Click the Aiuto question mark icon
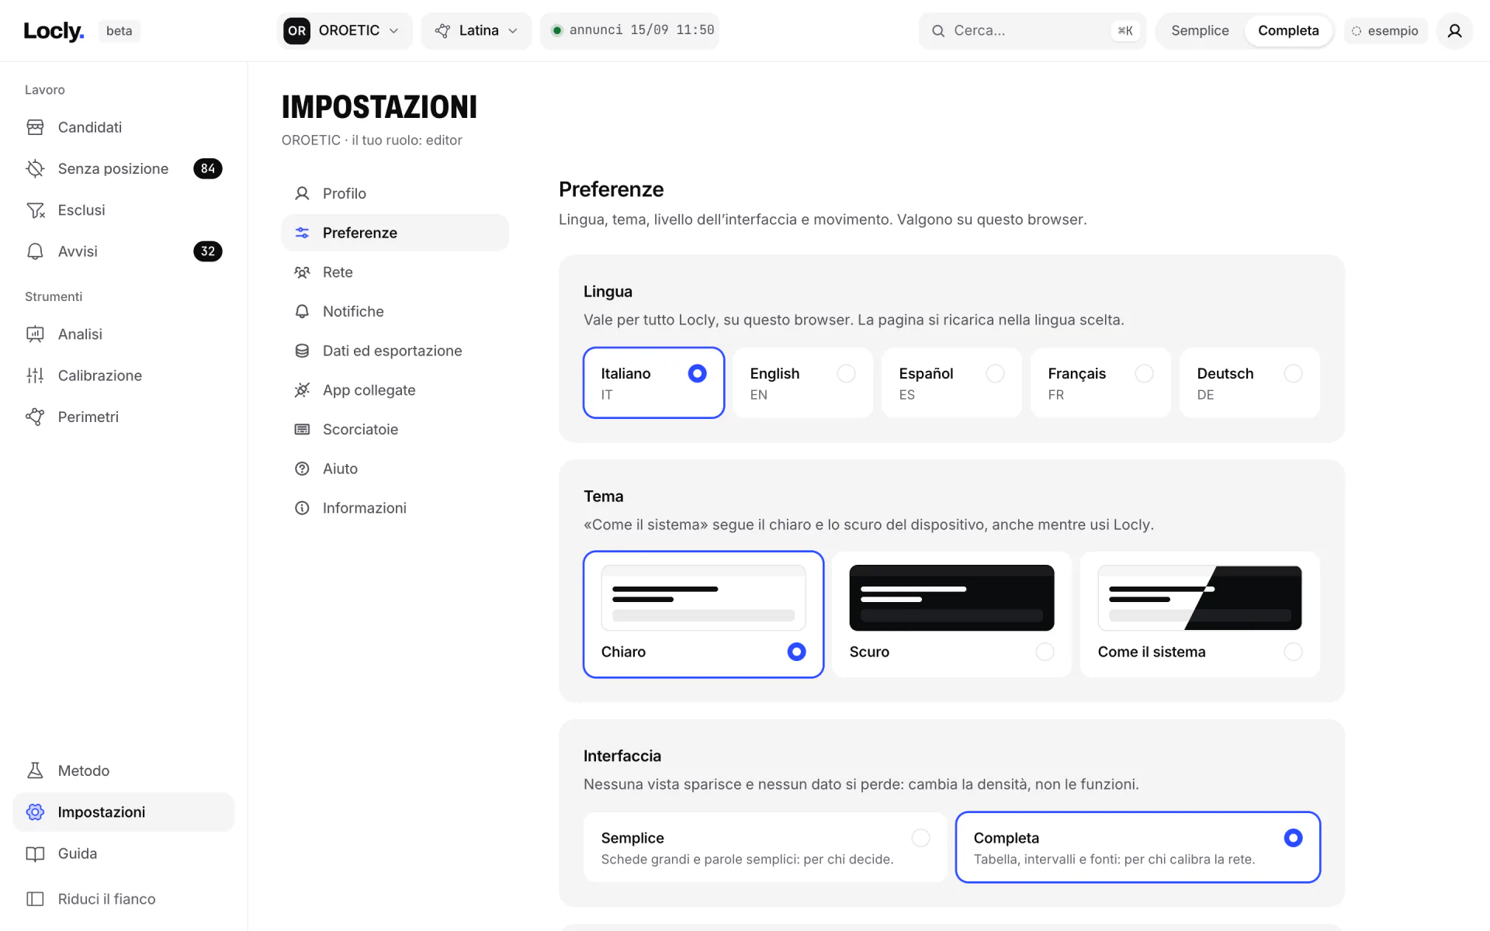The width and height of the screenshot is (1490, 931). (302, 469)
